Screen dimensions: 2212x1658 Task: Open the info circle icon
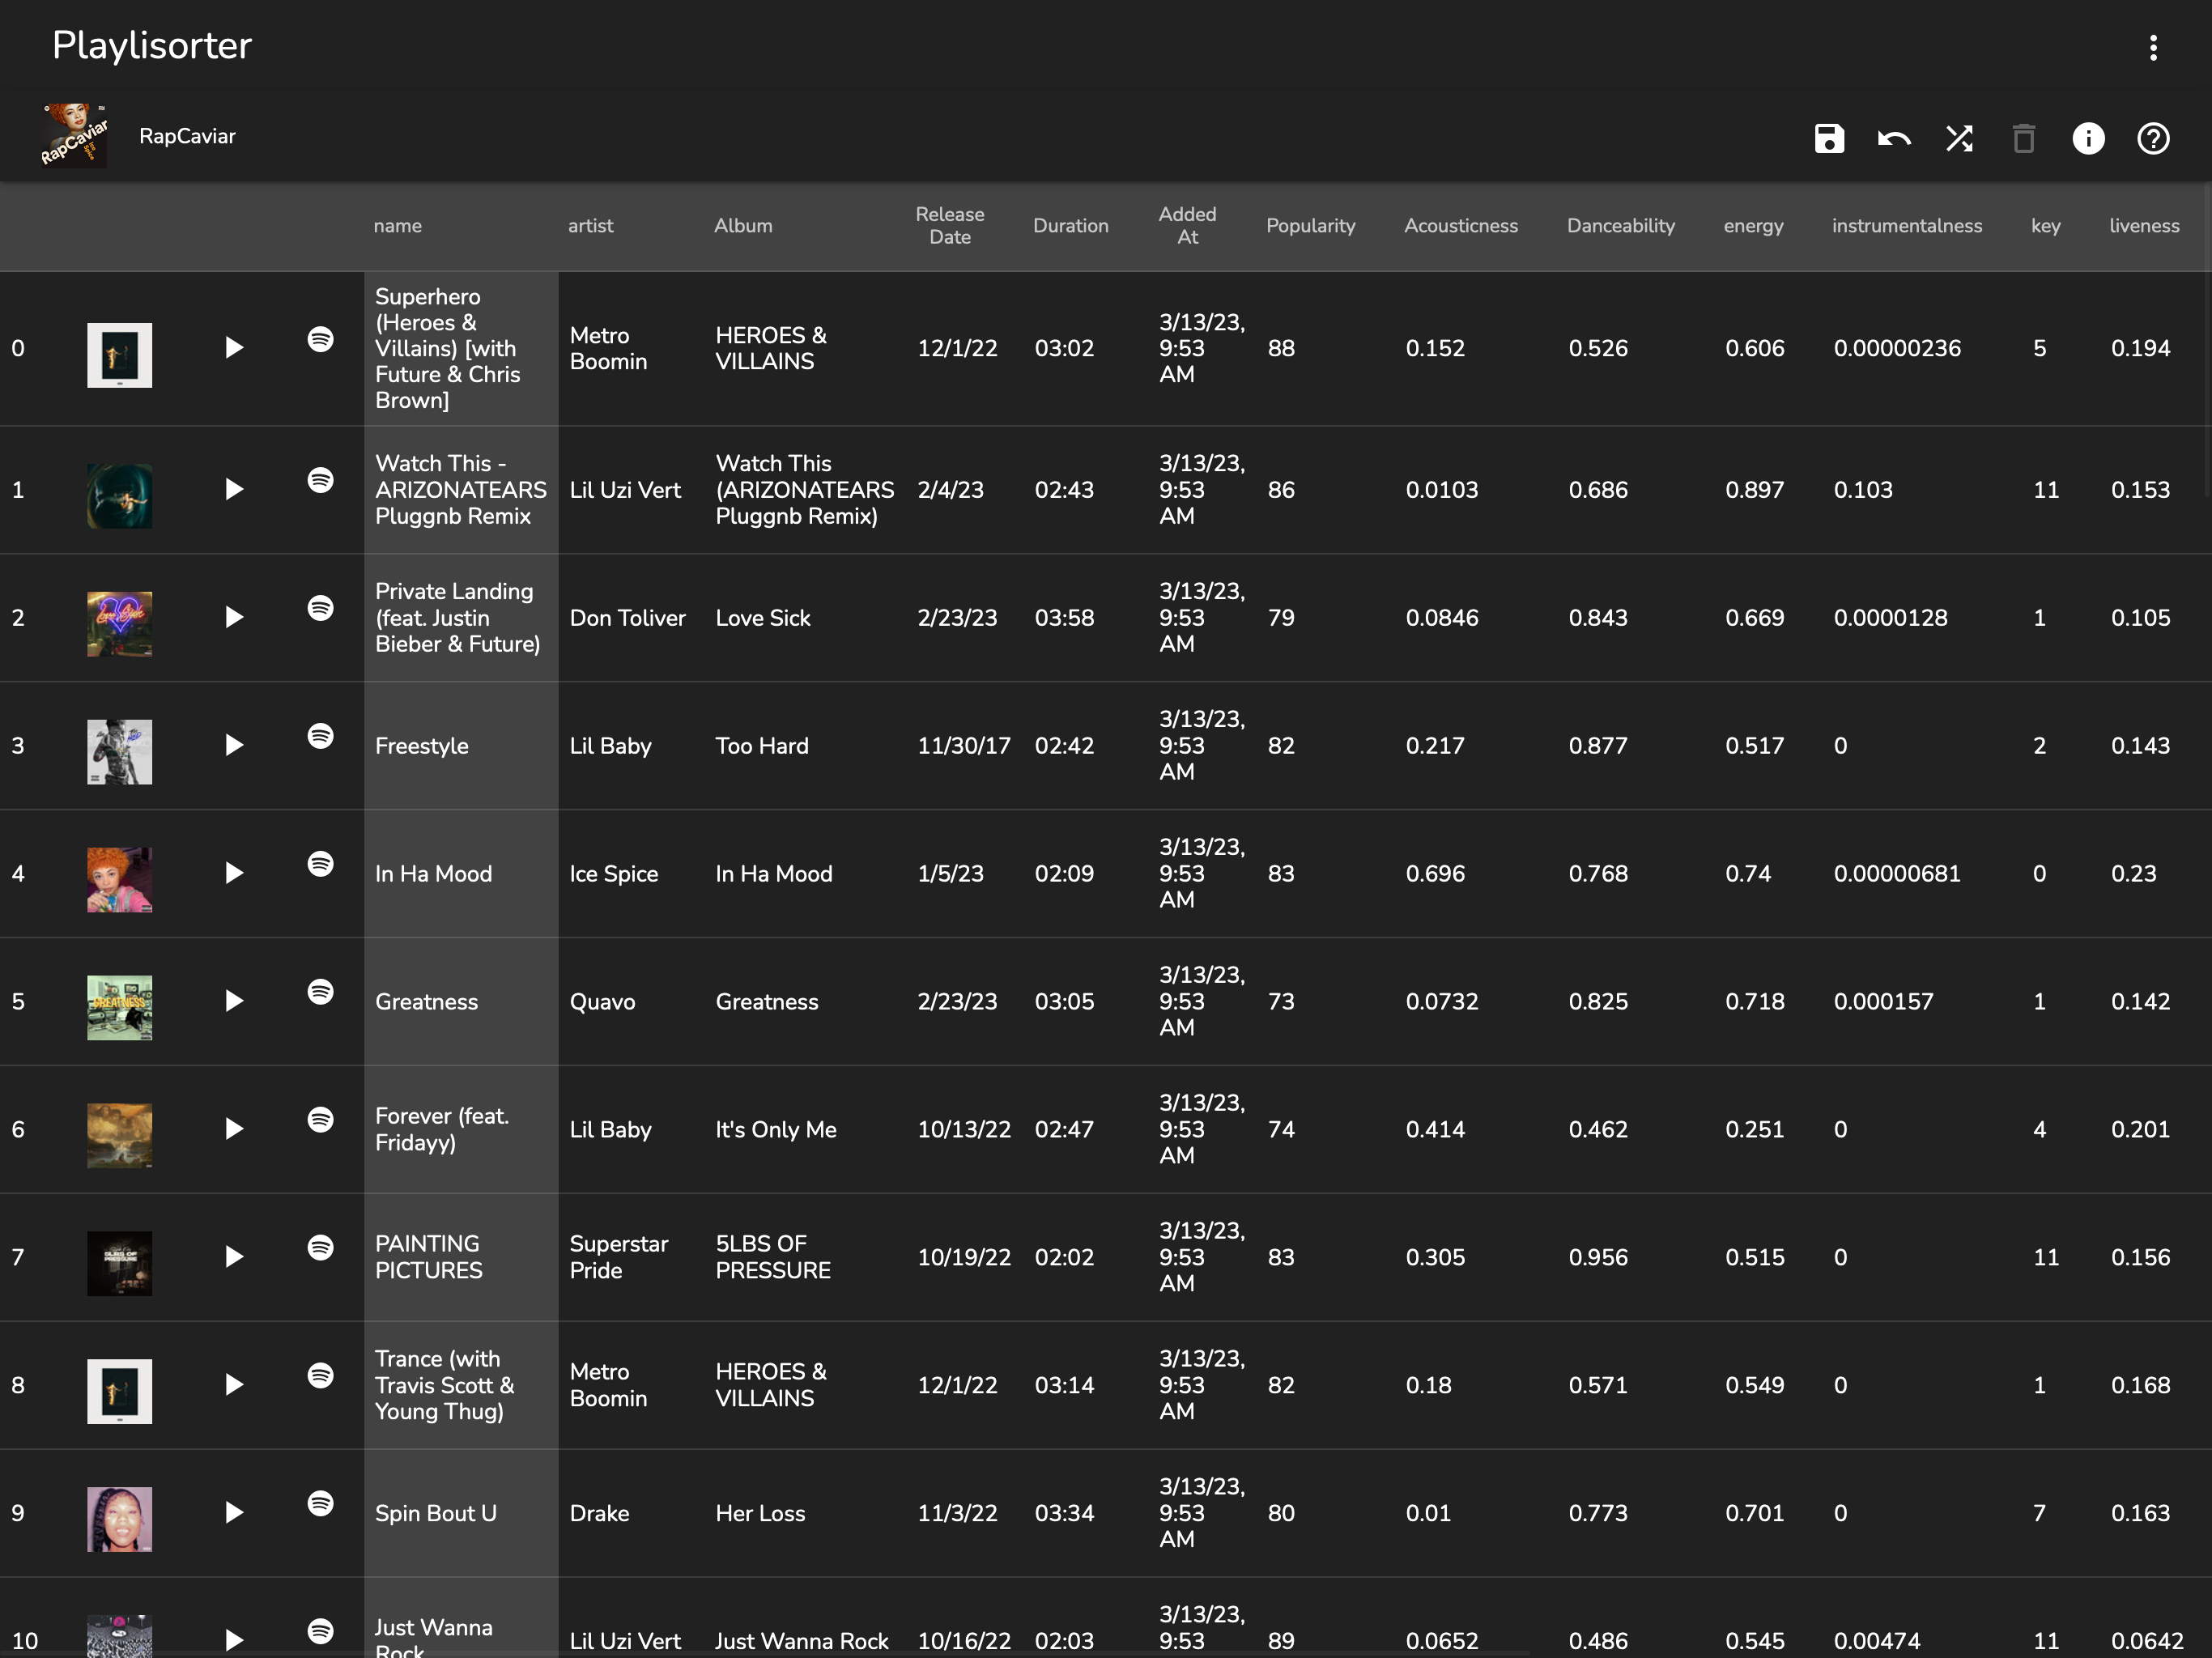[x=2088, y=138]
